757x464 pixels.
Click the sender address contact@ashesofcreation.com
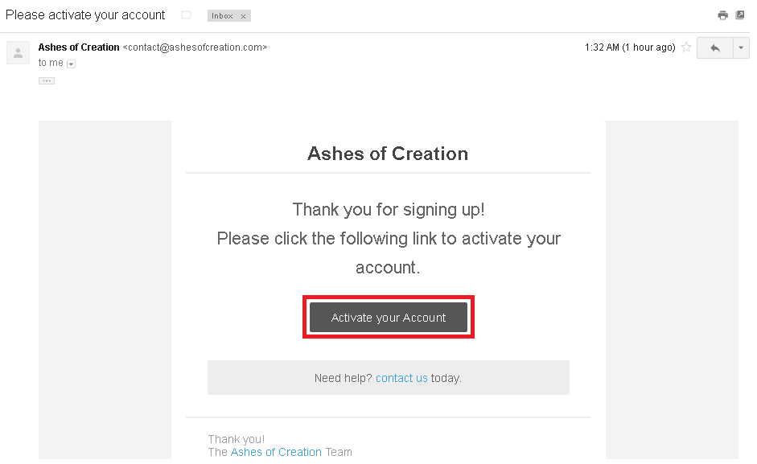tap(195, 47)
